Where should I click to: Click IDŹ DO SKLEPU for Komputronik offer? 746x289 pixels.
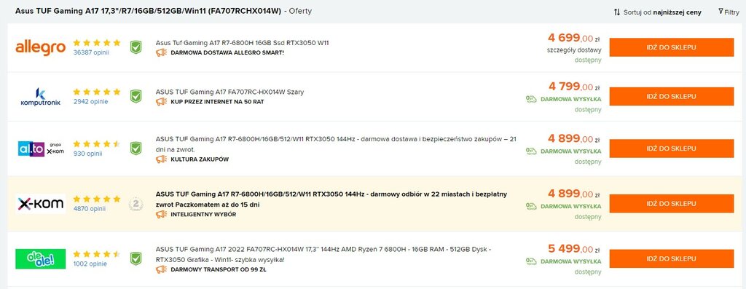(x=671, y=97)
